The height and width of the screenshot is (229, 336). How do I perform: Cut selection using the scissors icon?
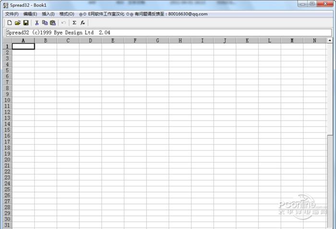tap(36, 23)
